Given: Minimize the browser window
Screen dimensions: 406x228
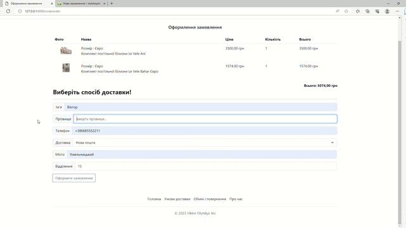Looking at the screenshot, I should pyautogui.click(x=388, y=4).
